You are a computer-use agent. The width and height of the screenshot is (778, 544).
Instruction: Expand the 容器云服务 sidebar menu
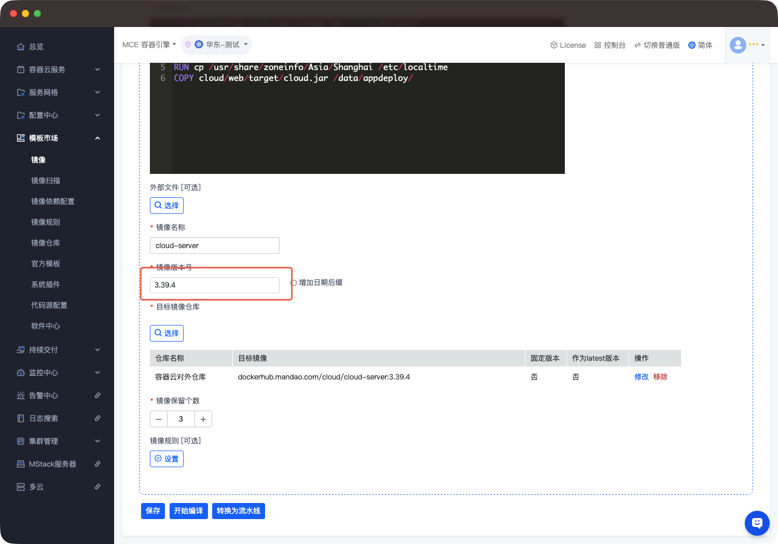click(x=57, y=70)
